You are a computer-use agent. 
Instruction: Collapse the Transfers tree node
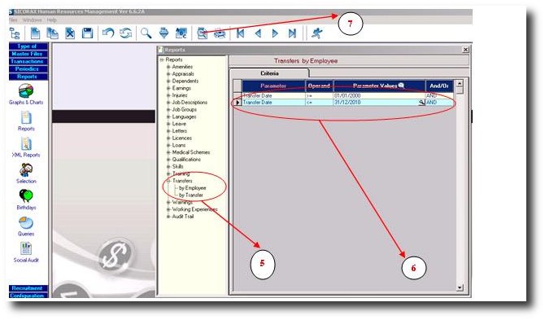tap(168, 181)
